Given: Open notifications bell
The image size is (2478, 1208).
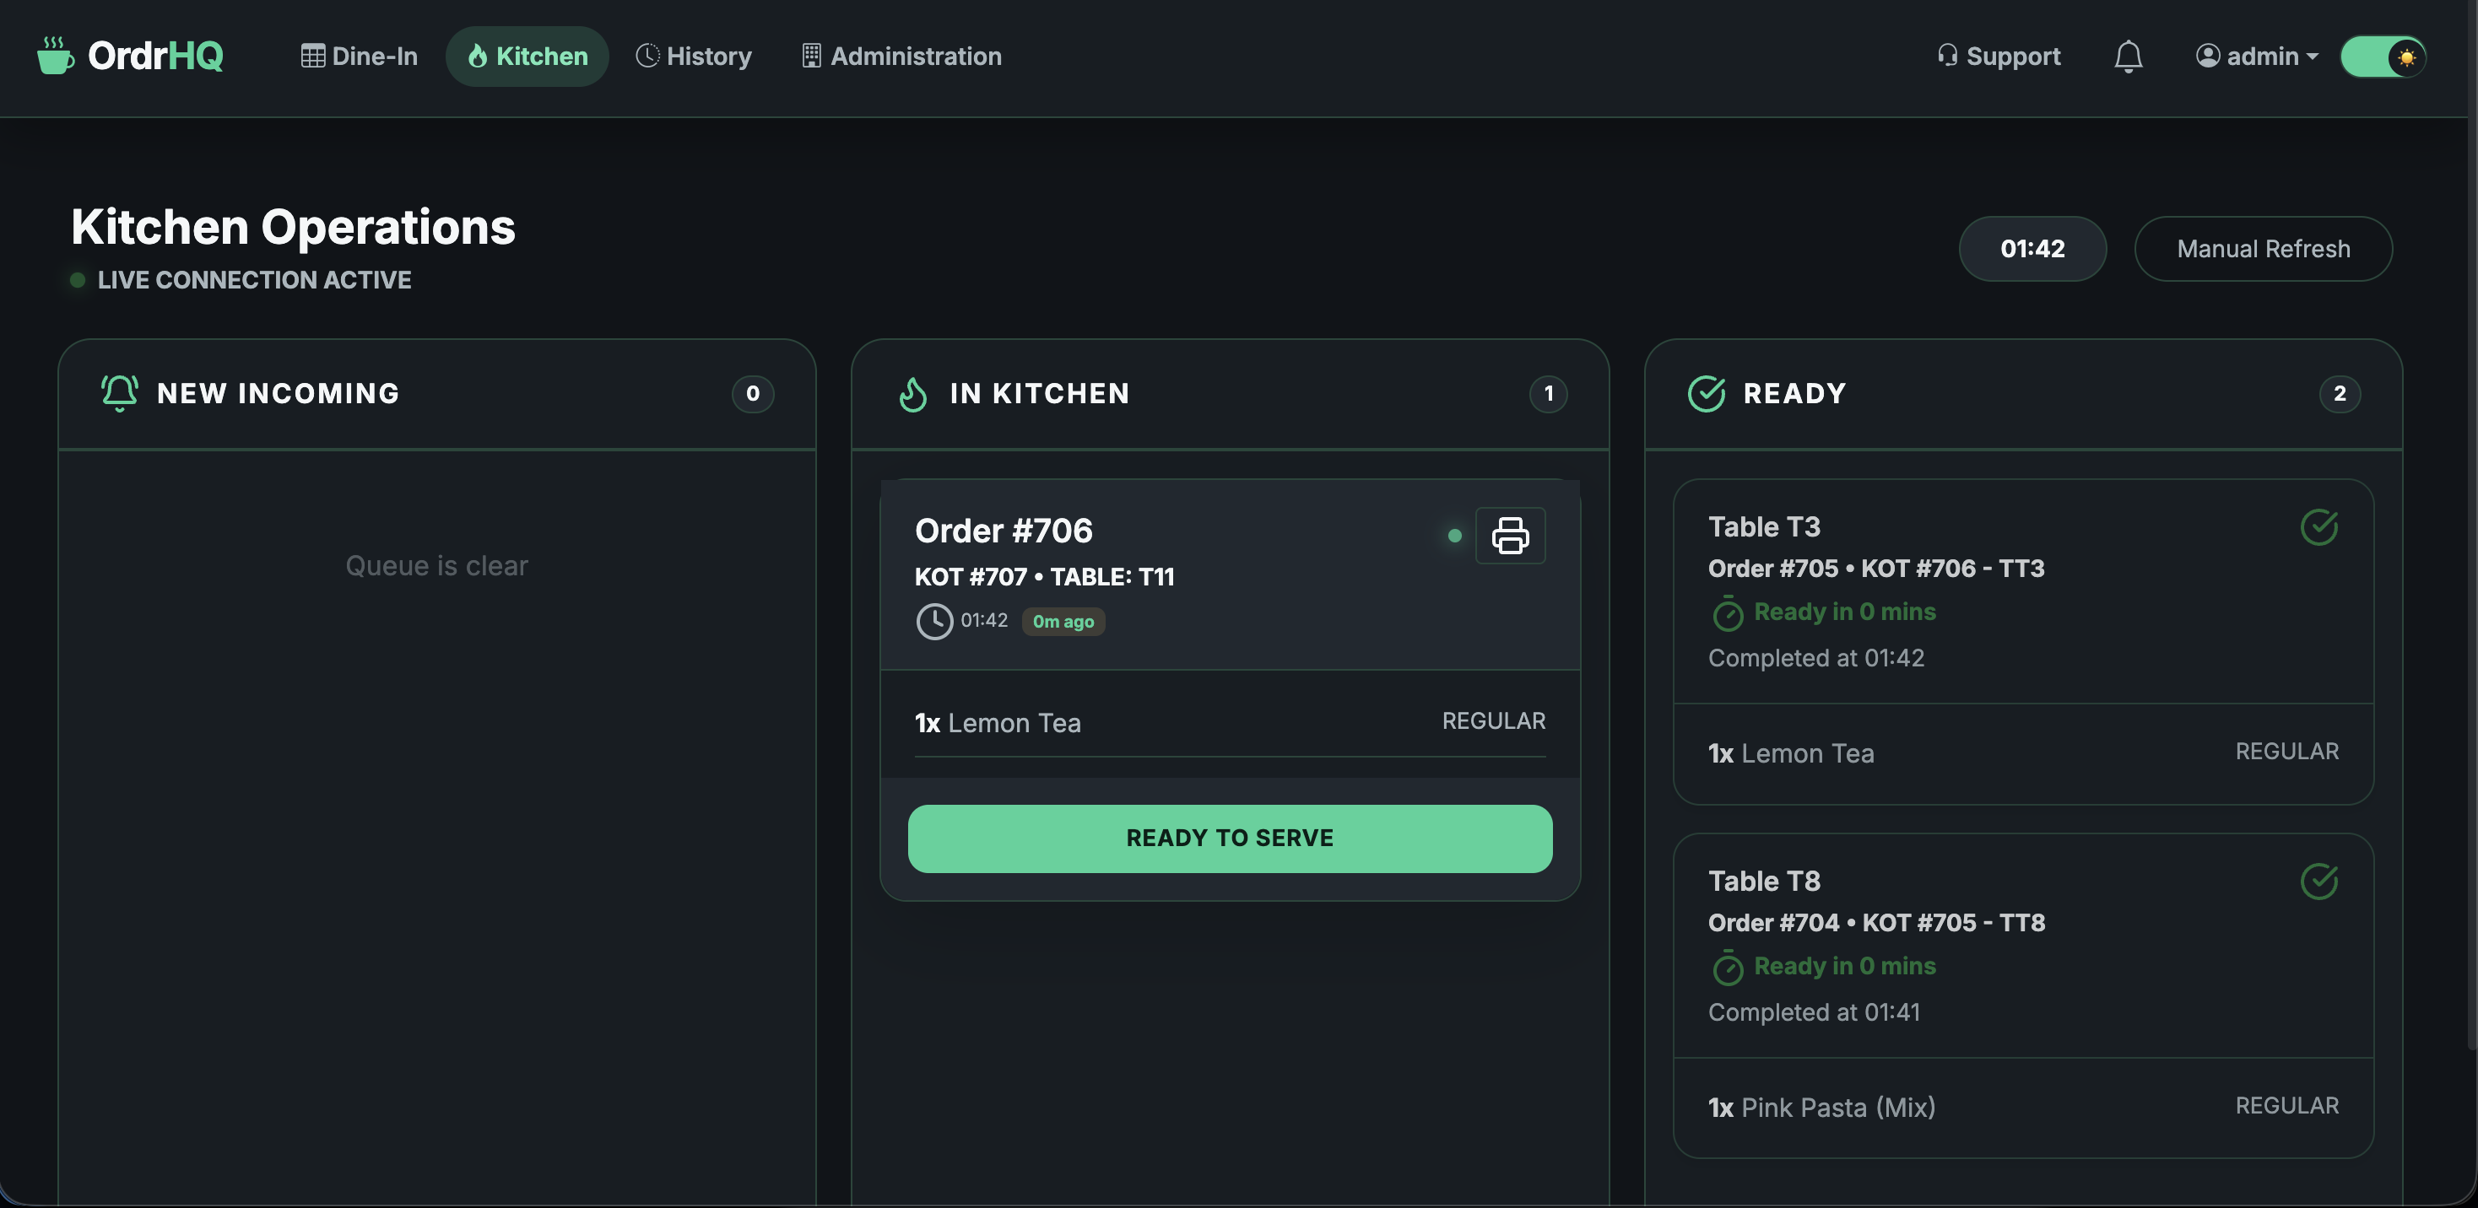Looking at the screenshot, I should tap(2128, 57).
